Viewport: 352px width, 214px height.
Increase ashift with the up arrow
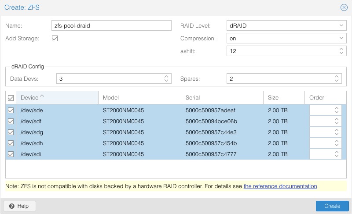coord(341,49)
